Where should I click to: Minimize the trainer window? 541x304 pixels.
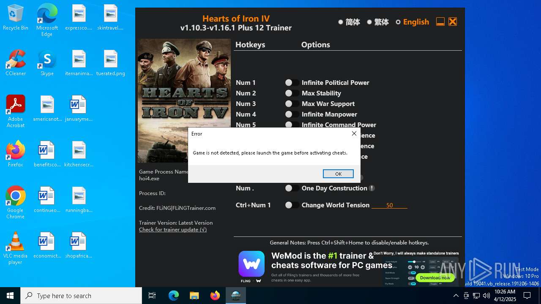click(x=440, y=22)
